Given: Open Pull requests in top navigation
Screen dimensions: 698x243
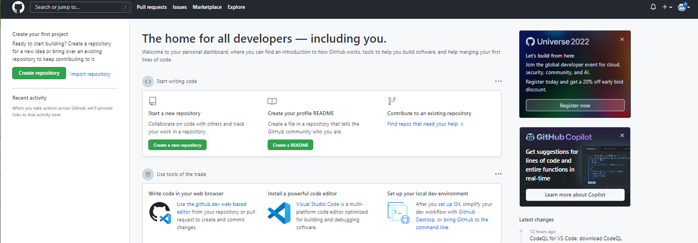Looking at the screenshot, I should coord(152,7).
